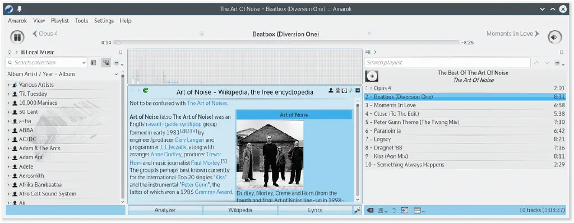Show the Wikipedia page for the artist
The width and height of the screenshot is (574, 223).
pos(331,90)
